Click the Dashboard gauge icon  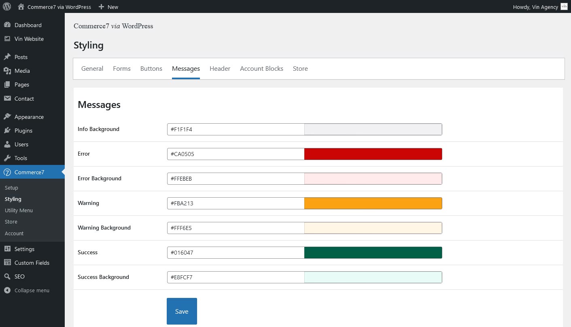pyautogui.click(x=7, y=25)
